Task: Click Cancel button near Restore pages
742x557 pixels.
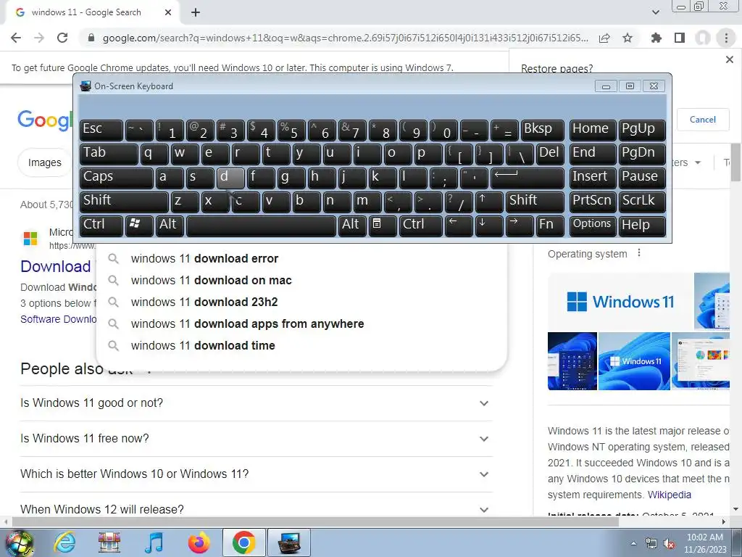Action: (702, 120)
